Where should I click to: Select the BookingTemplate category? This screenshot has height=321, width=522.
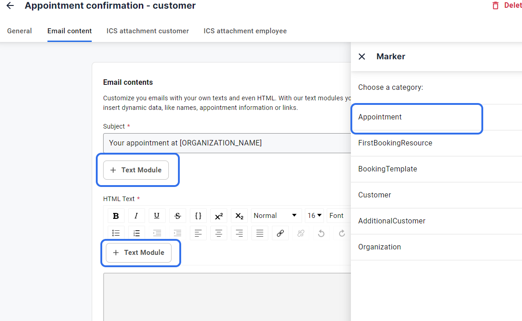pyautogui.click(x=436, y=169)
